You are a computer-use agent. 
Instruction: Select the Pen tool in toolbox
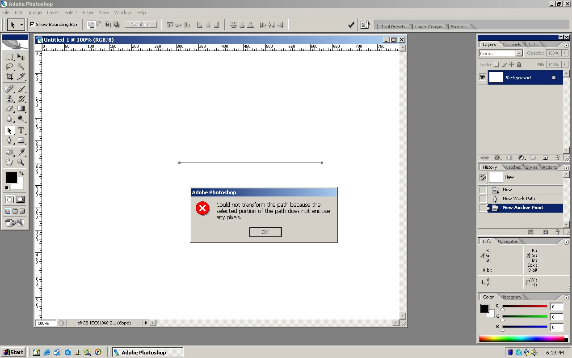click(x=9, y=140)
